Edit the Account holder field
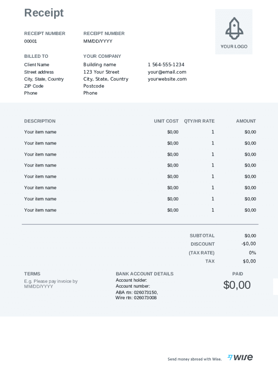Image resolution: width=278 pixels, height=370 pixels. coord(131,280)
